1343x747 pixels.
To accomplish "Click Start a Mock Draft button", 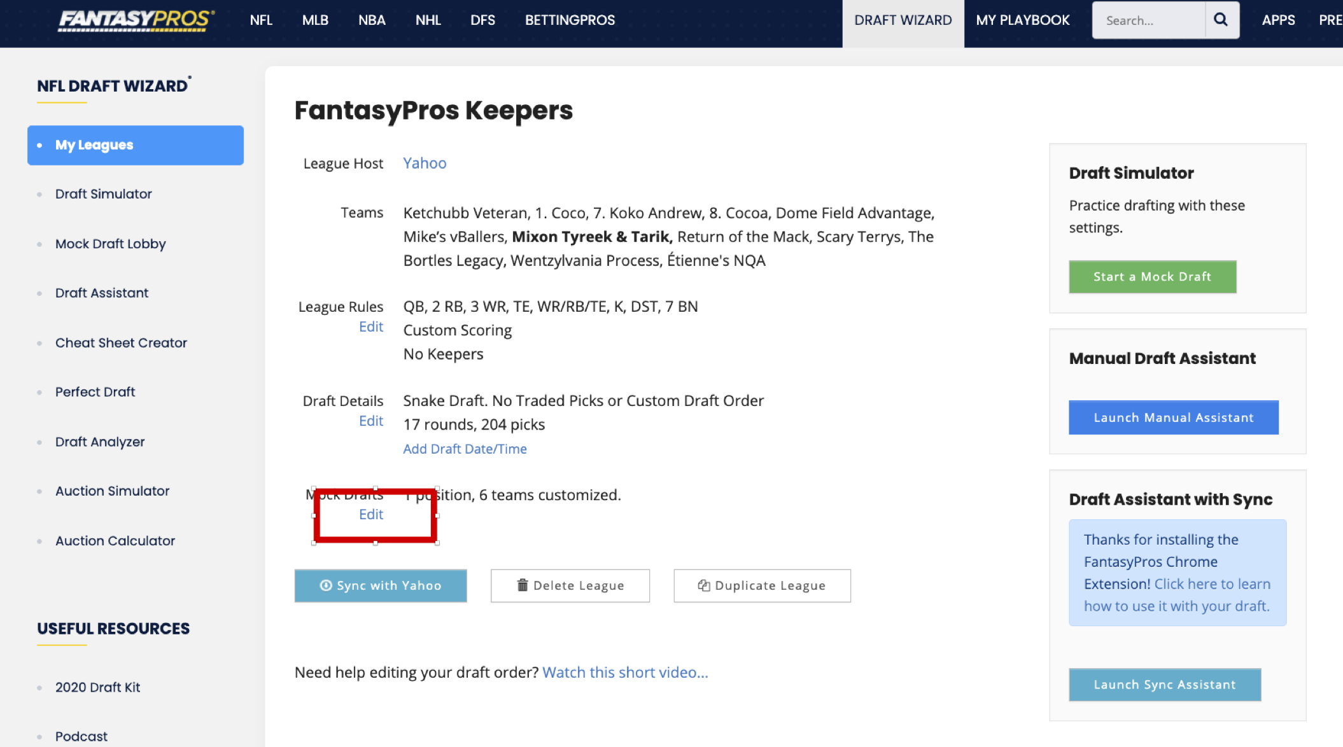I will point(1153,276).
